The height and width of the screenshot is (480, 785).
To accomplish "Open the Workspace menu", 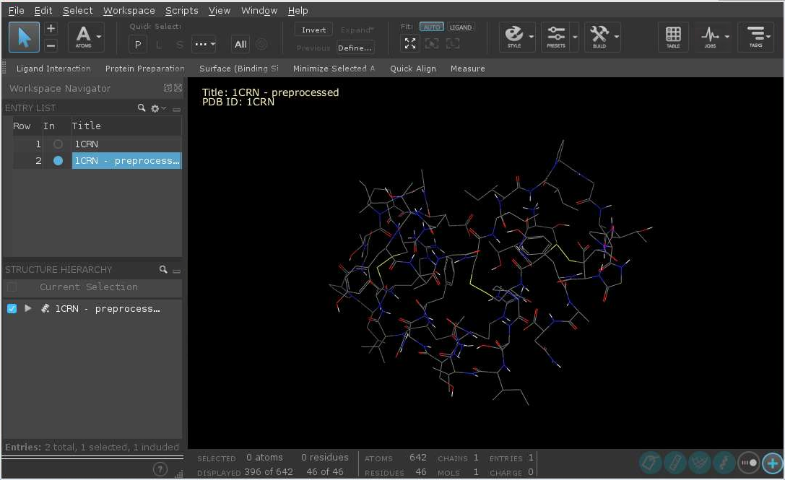I will [x=129, y=10].
